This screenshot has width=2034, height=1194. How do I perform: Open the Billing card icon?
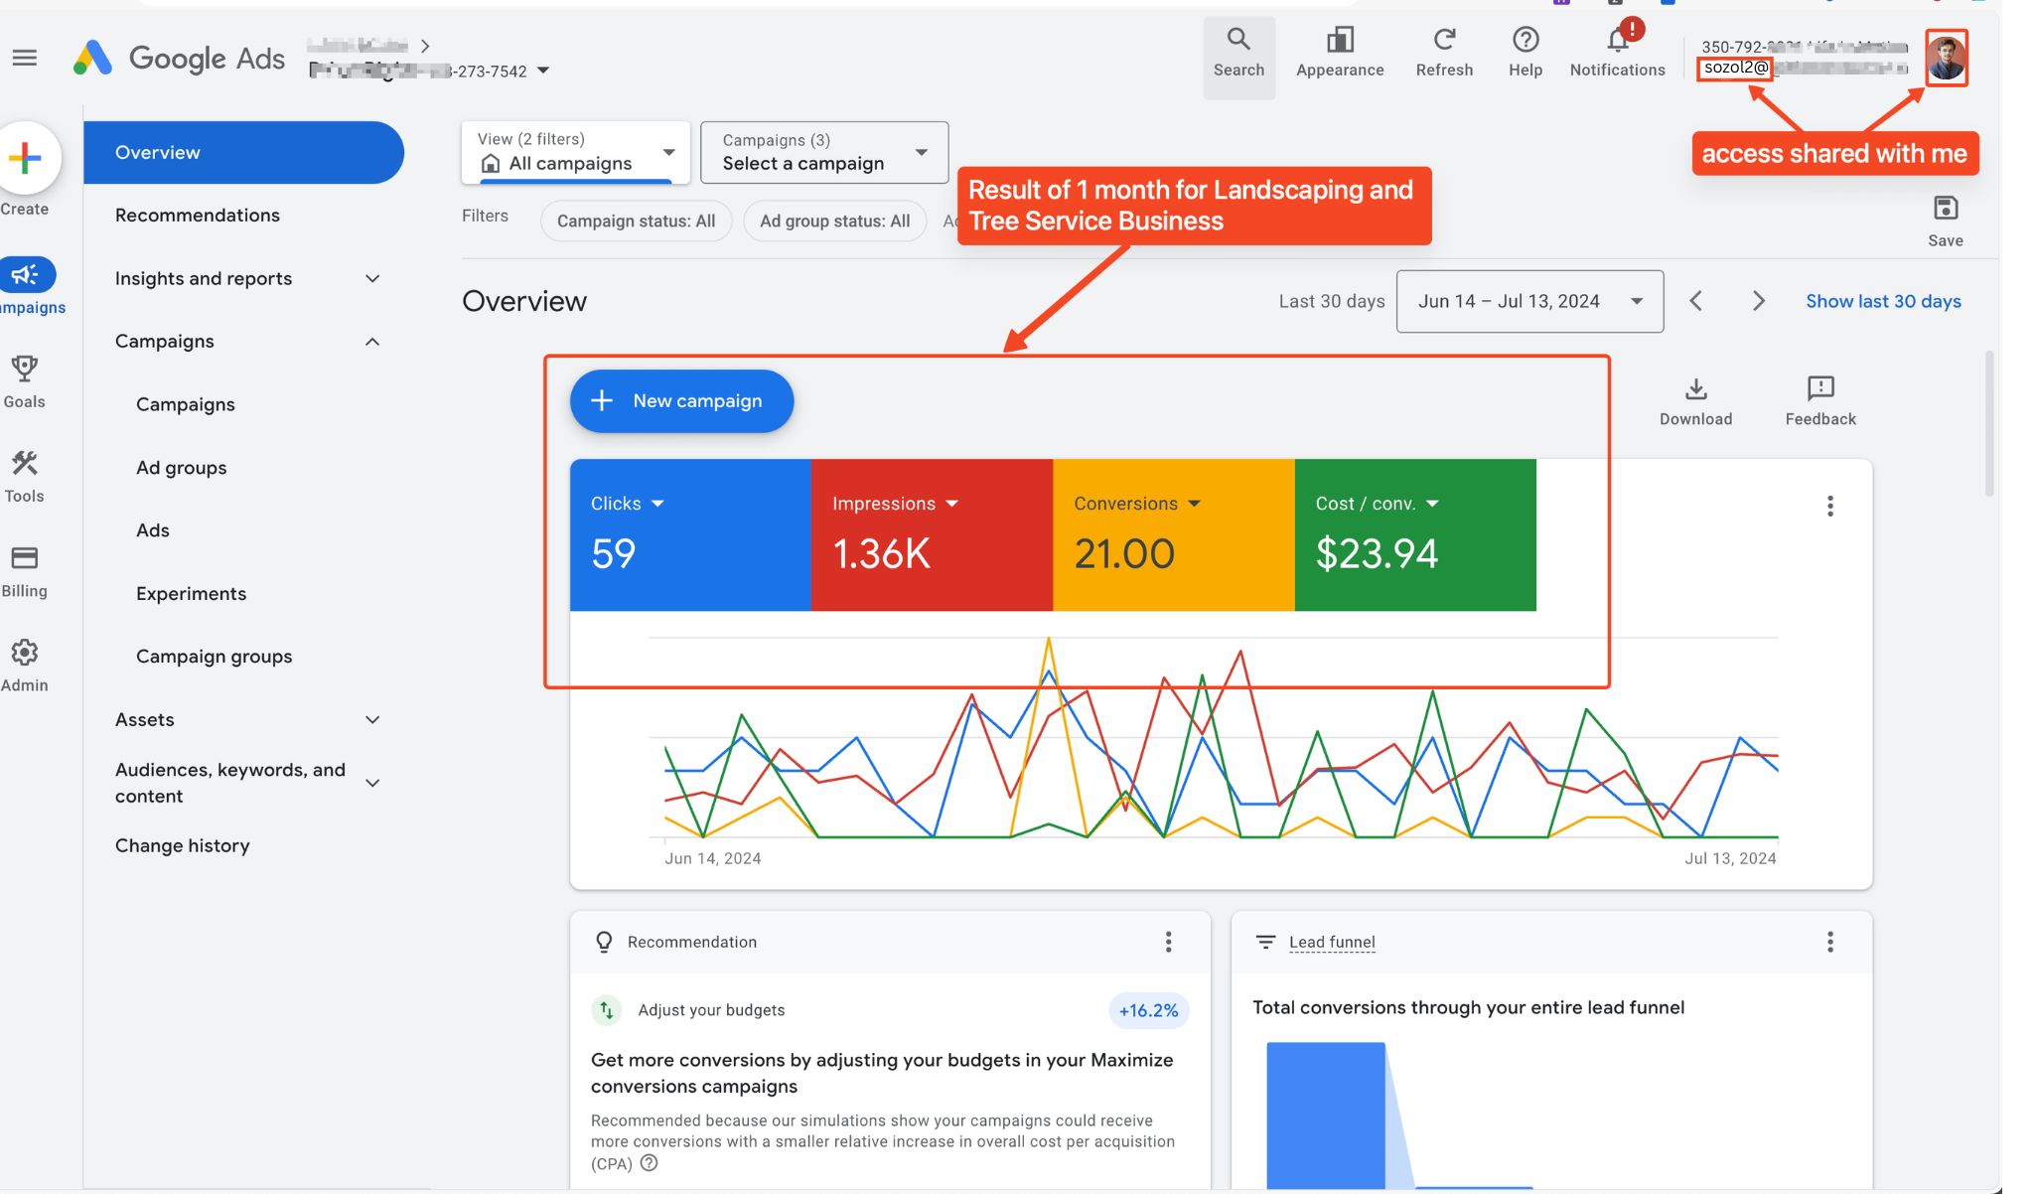pyautogui.click(x=25, y=558)
